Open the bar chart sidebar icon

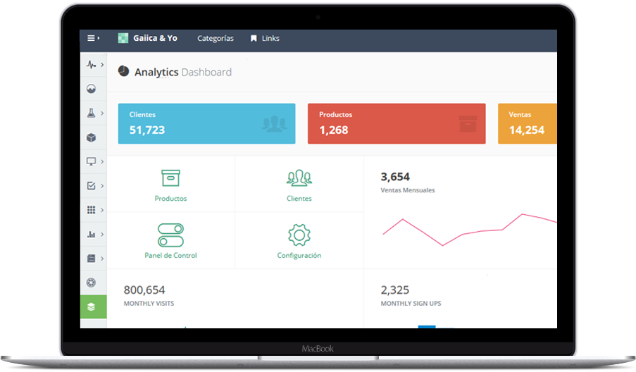click(x=92, y=234)
